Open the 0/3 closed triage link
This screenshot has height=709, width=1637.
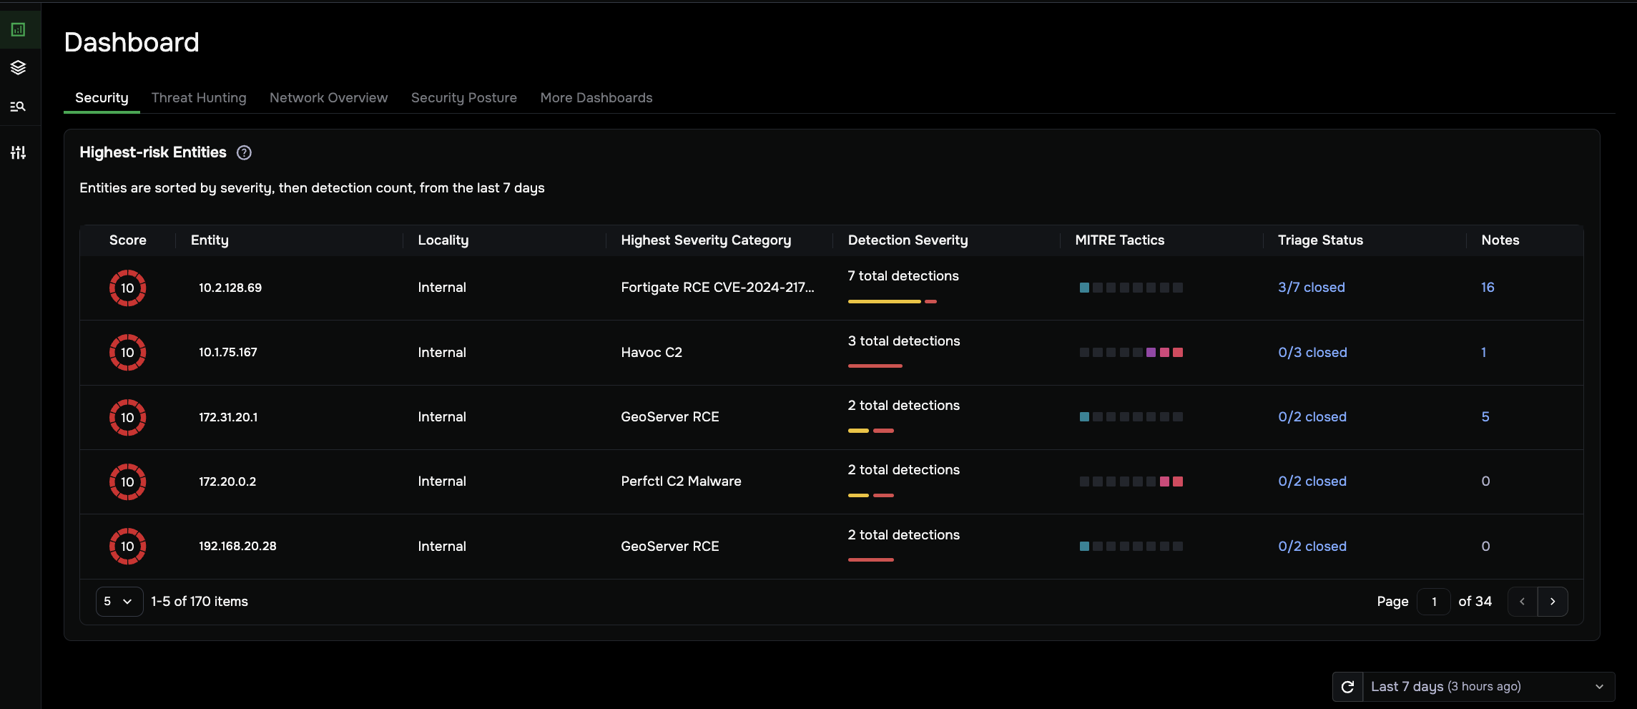coord(1312,353)
